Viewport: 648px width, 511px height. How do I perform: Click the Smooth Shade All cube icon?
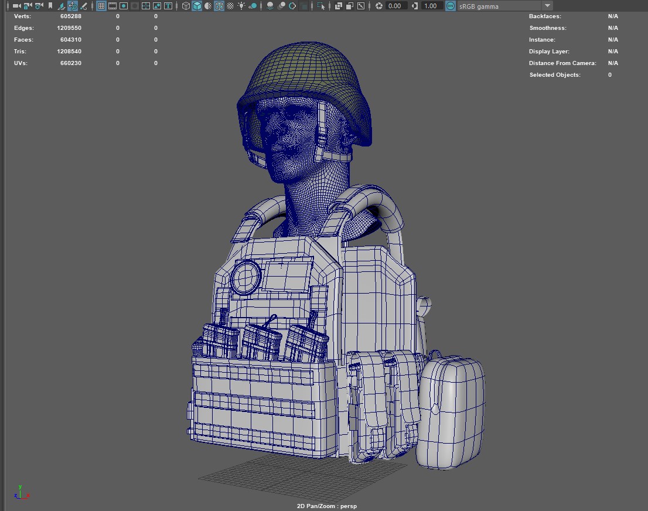pyautogui.click(x=197, y=6)
